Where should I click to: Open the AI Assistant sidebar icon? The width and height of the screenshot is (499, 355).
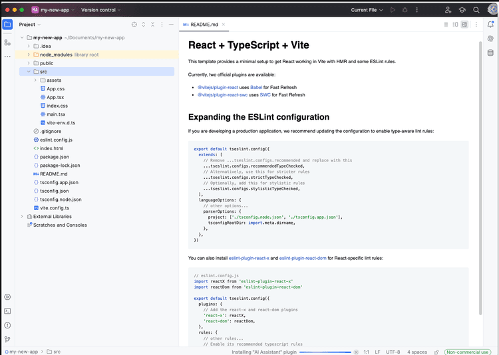(490, 39)
